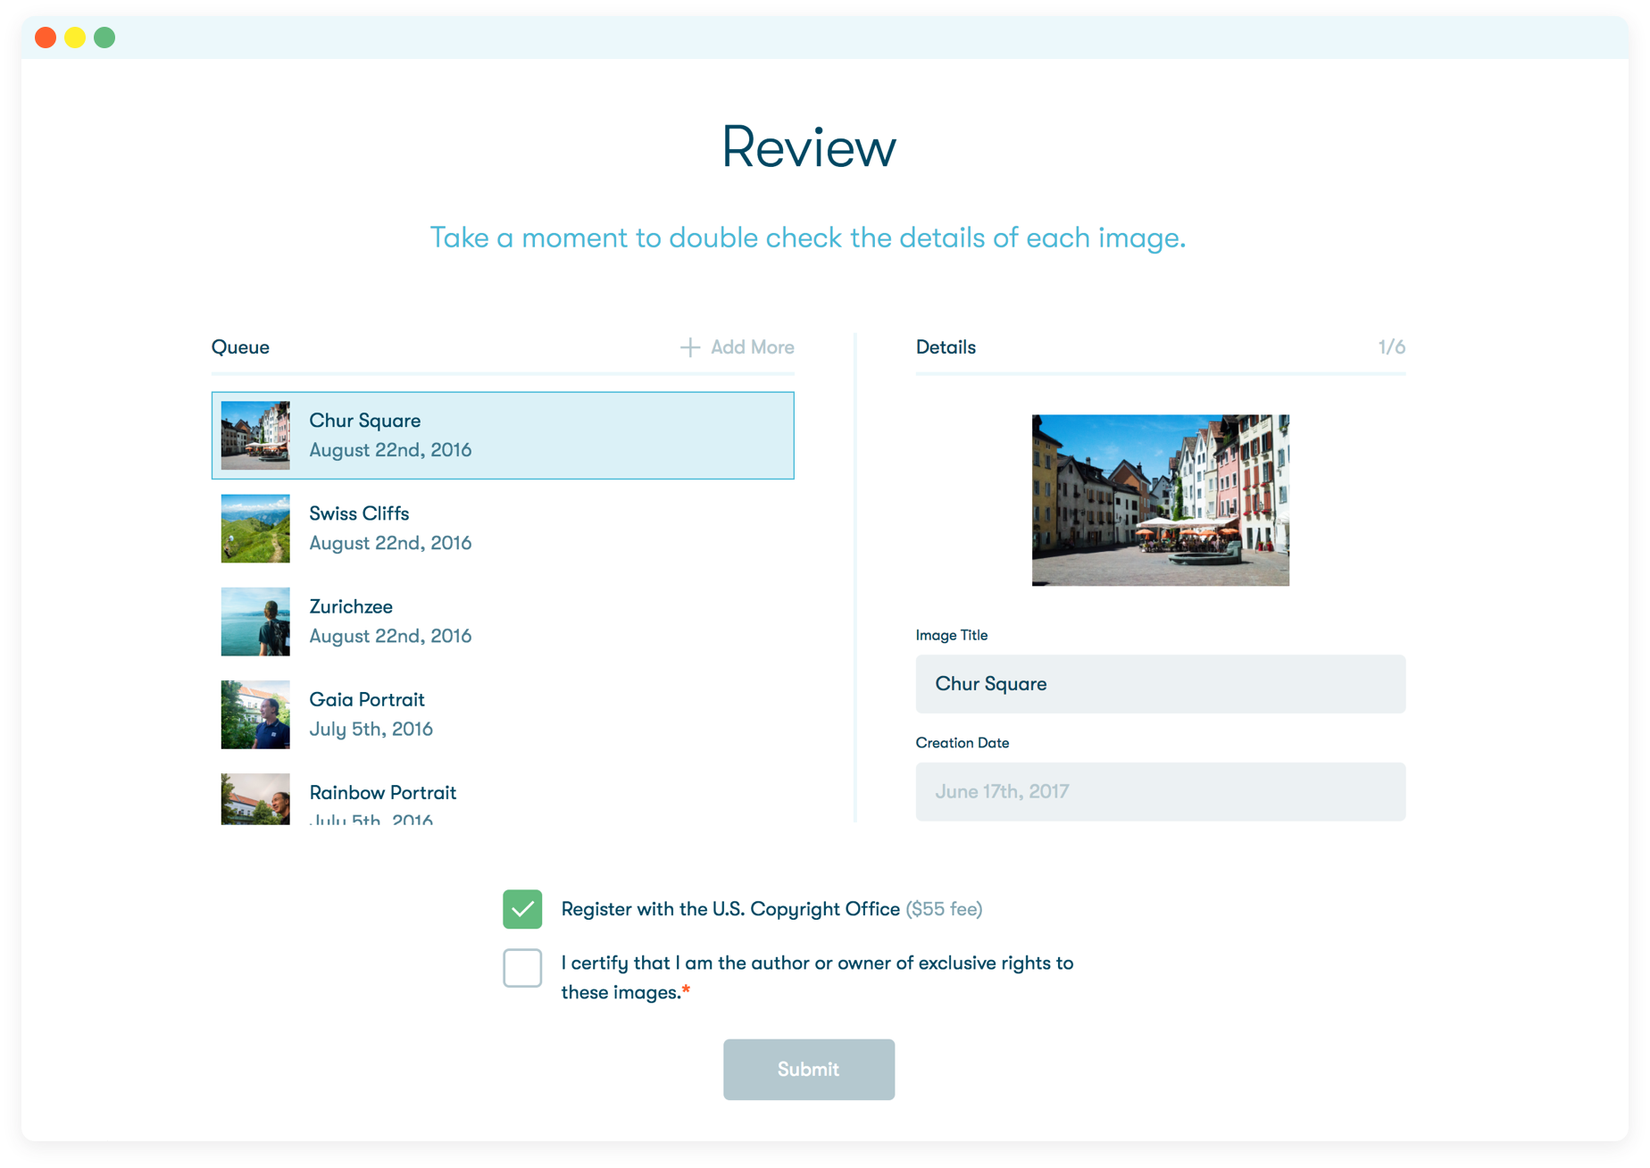Open the Queue section header

[x=239, y=347]
